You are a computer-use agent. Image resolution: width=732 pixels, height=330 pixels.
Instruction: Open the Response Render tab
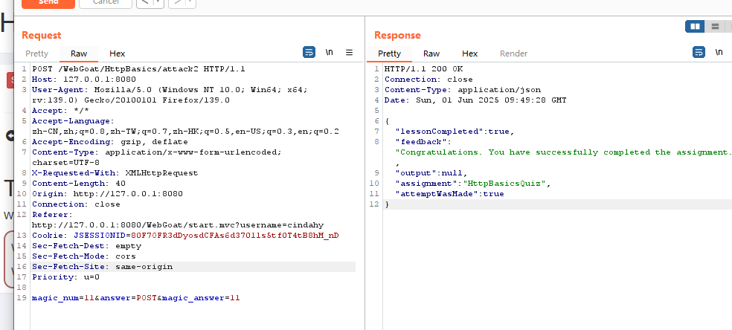pyautogui.click(x=513, y=54)
